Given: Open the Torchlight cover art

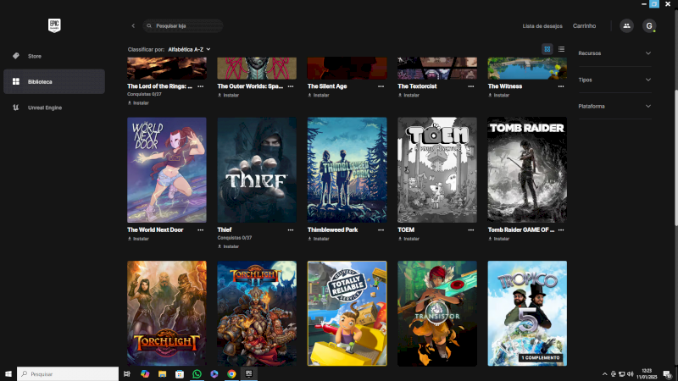Looking at the screenshot, I should [x=167, y=313].
